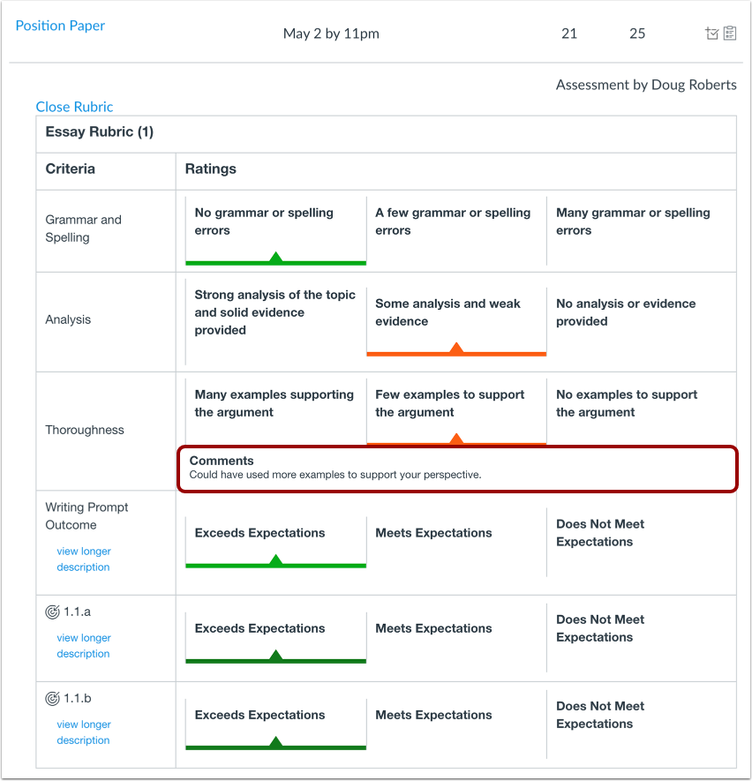Screen dimensions: 752x781
Task: Click the dark green bar under 1.1.b Exceeds Expectations
Action: point(275,747)
